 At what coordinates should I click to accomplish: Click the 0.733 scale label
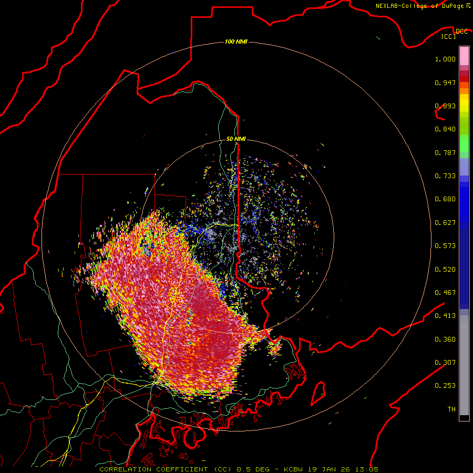point(445,176)
